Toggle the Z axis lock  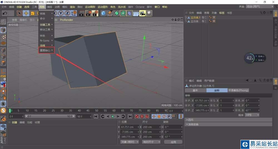click(x=67, y=13)
